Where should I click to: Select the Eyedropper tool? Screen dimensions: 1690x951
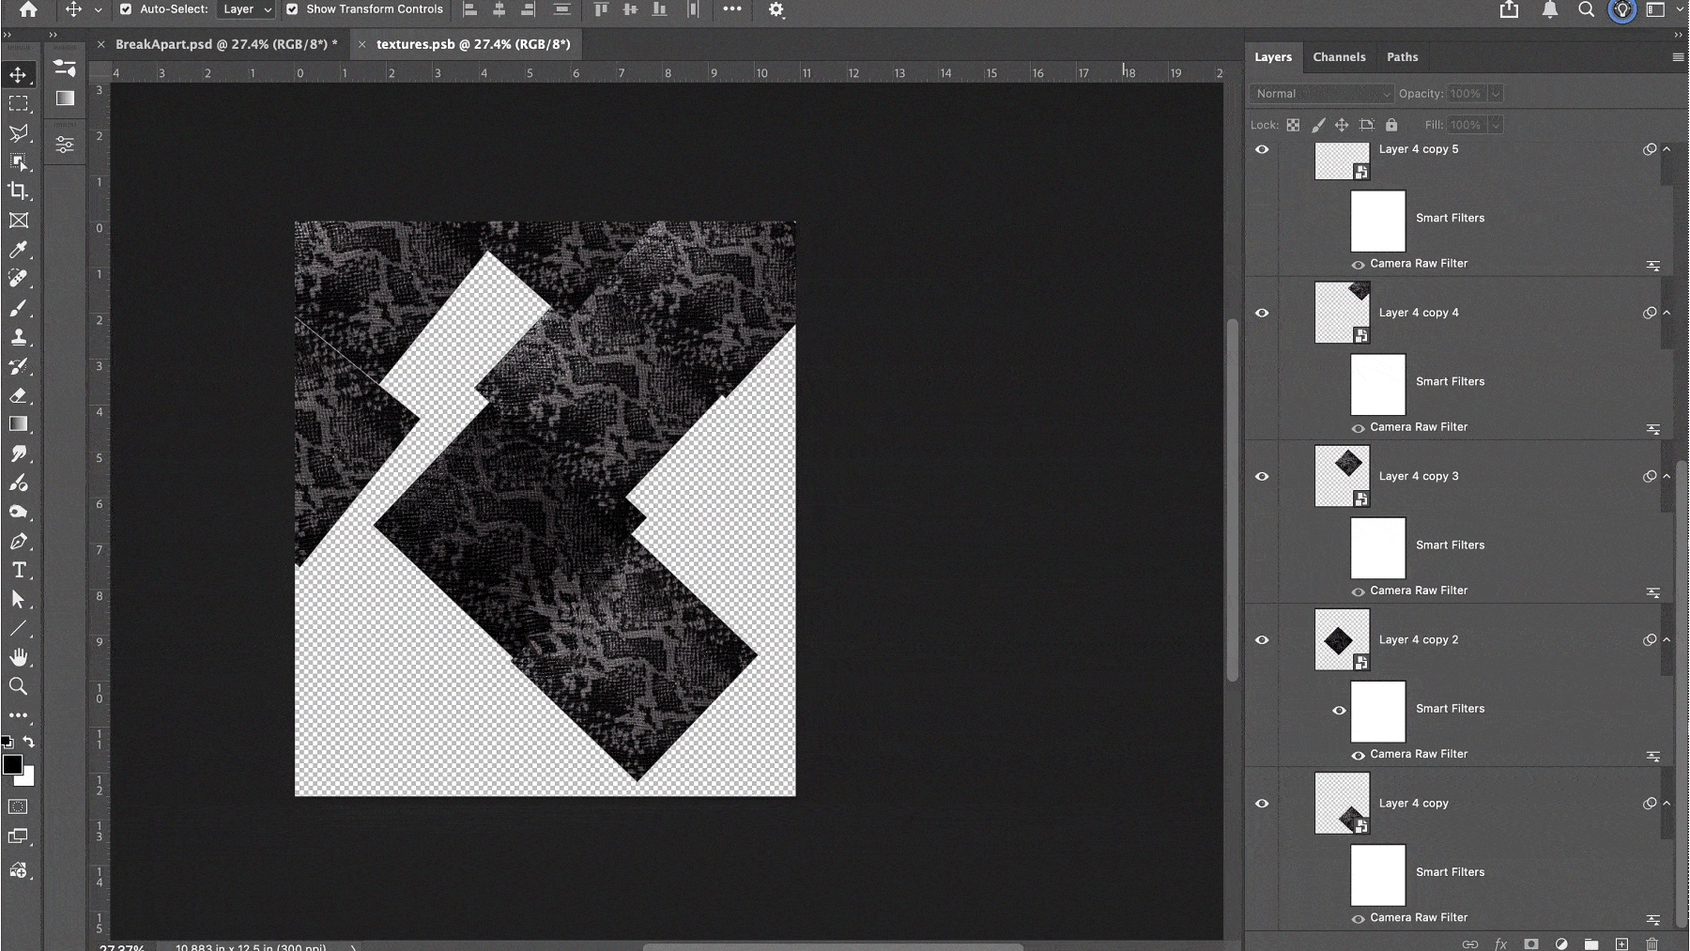[x=18, y=250]
